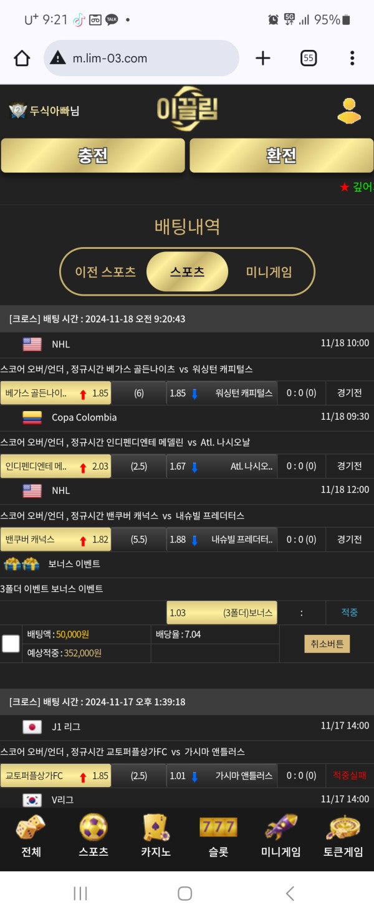Check the bet slip checkbox
This screenshot has height=915, width=374.
pos(11,644)
